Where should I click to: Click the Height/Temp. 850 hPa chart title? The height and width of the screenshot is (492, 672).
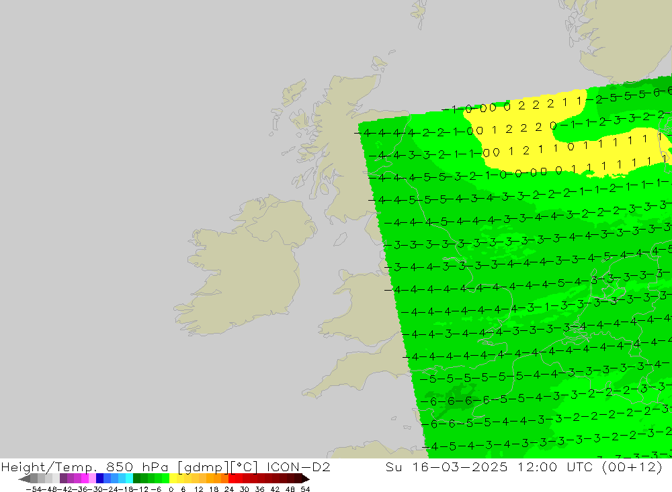pyautogui.click(x=85, y=466)
